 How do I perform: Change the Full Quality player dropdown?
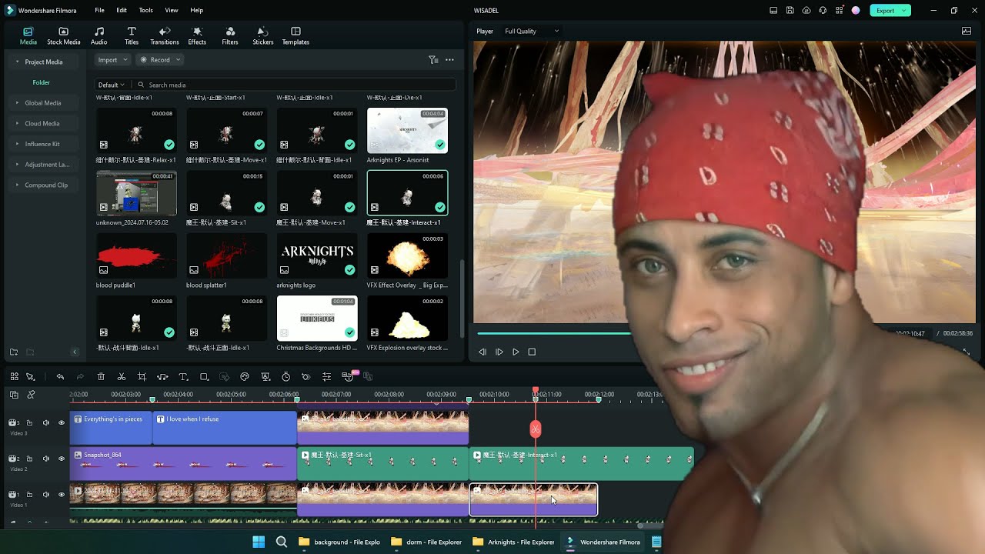point(532,31)
